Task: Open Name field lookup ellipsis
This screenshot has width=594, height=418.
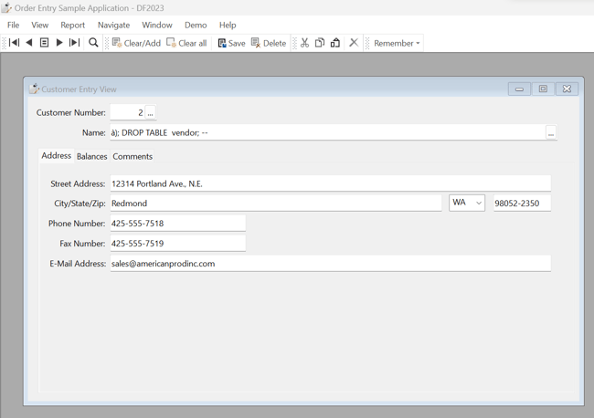Action: tap(550, 133)
